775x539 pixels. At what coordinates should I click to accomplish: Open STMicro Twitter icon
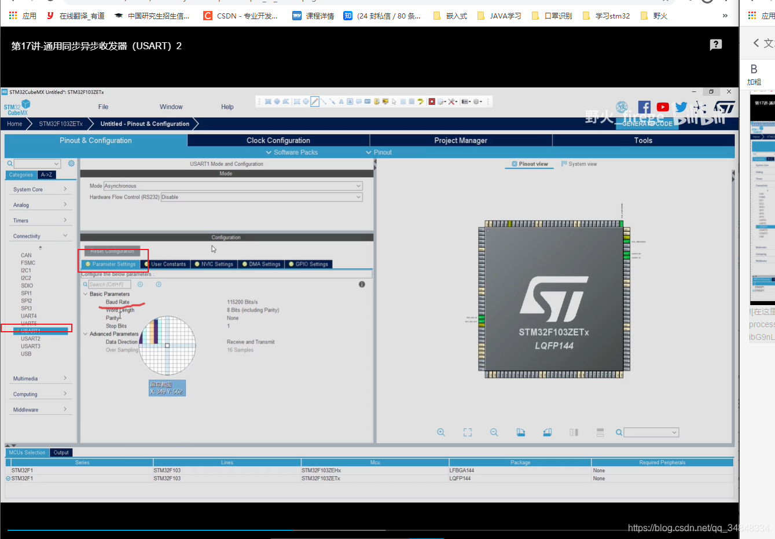tap(681, 107)
